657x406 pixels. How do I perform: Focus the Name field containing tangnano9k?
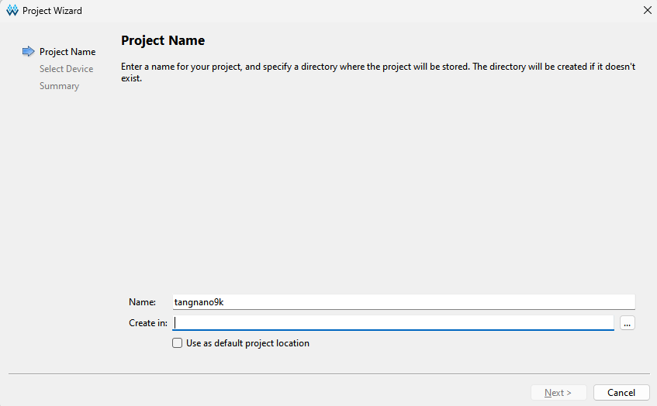click(x=403, y=302)
